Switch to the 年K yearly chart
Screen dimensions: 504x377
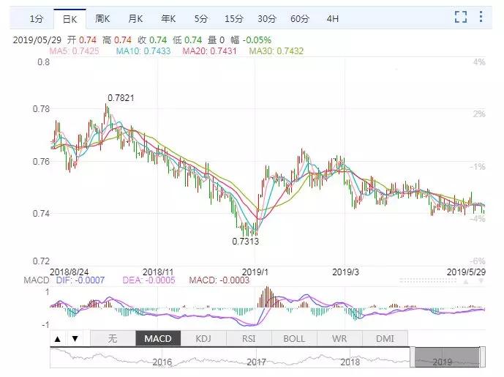[x=168, y=18]
